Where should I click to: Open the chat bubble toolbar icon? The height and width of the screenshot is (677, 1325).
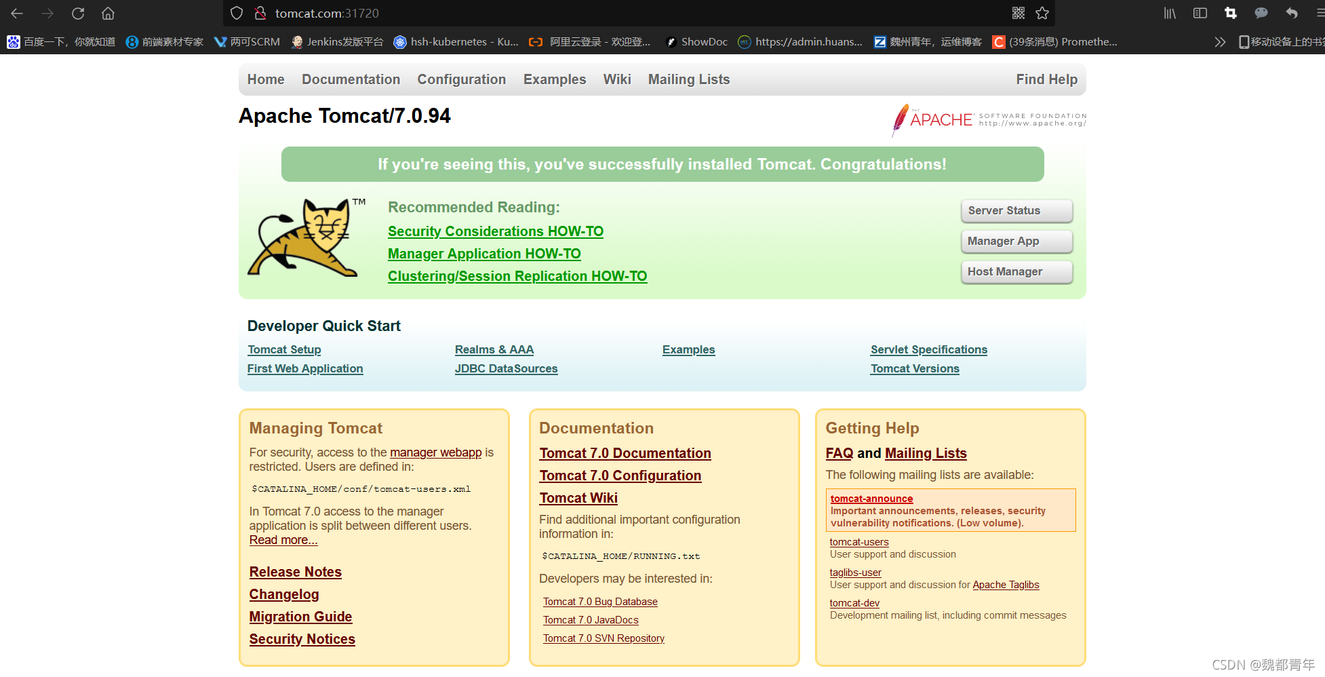click(1261, 13)
